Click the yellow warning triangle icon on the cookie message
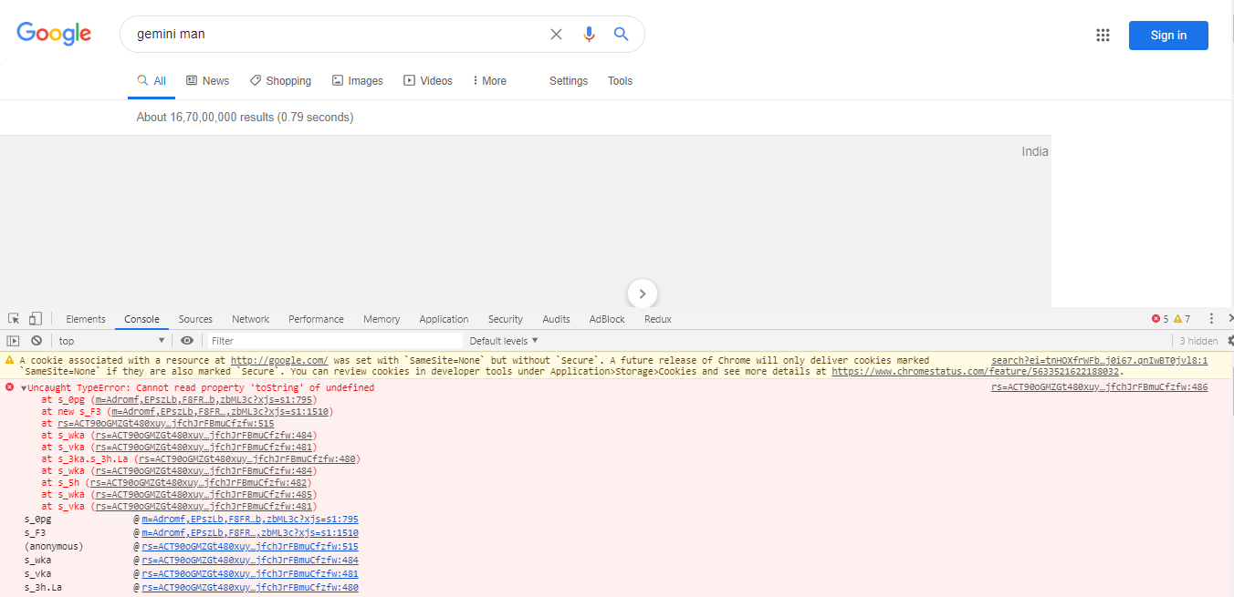Image resolution: width=1234 pixels, height=597 pixels. 10,361
